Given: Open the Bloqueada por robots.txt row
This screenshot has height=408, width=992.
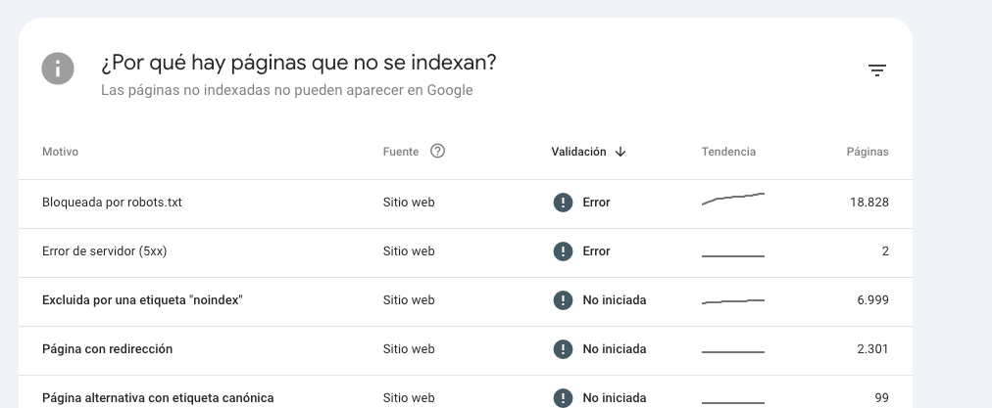Looking at the screenshot, I should coord(466,204).
